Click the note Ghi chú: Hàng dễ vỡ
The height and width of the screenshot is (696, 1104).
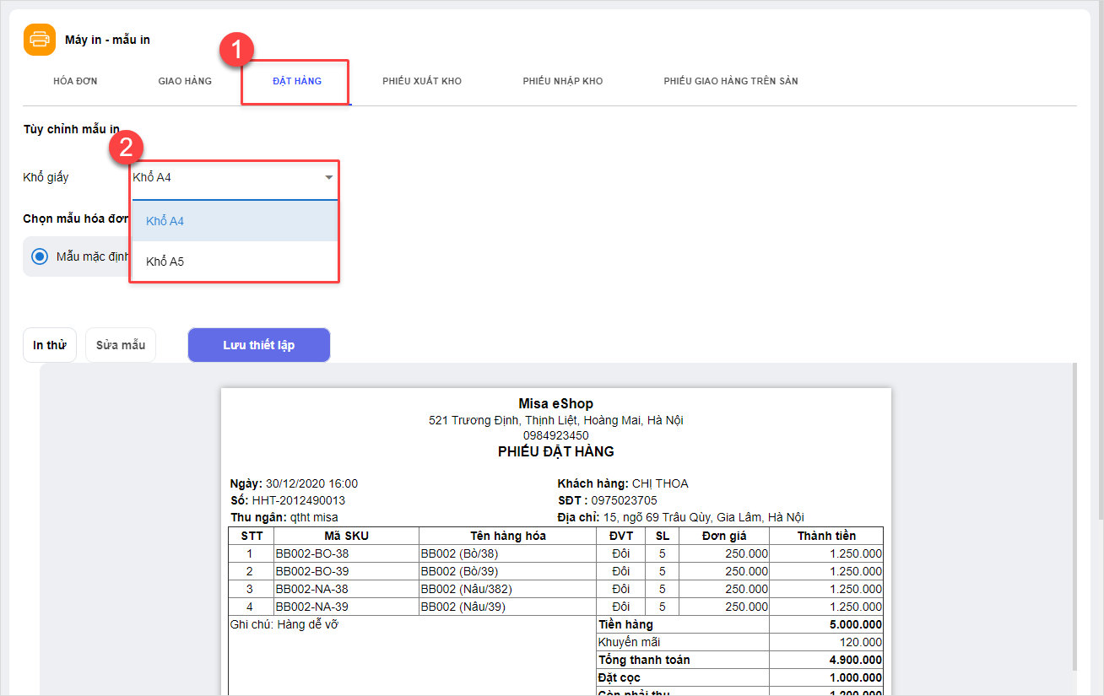pyautogui.click(x=284, y=624)
